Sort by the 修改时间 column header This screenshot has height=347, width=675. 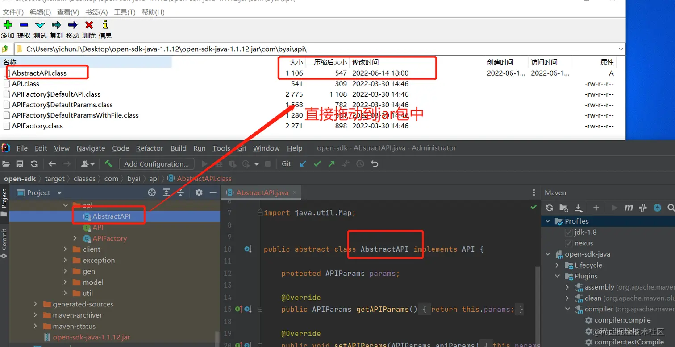click(x=365, y=62)
